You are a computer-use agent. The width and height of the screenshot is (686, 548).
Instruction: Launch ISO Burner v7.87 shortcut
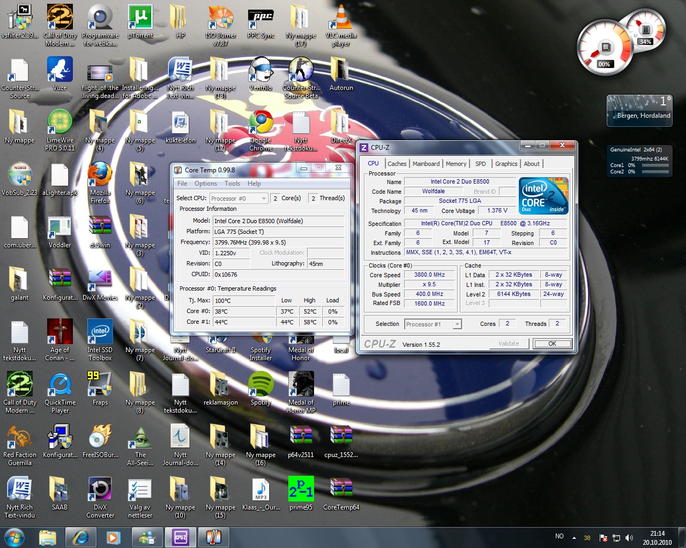[x=220, y=25]
